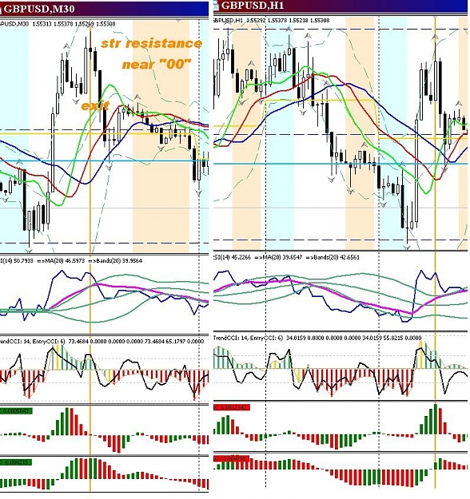Click the M30 CCI value "65.1797"
470x499 pixels.
pos(175,342)
